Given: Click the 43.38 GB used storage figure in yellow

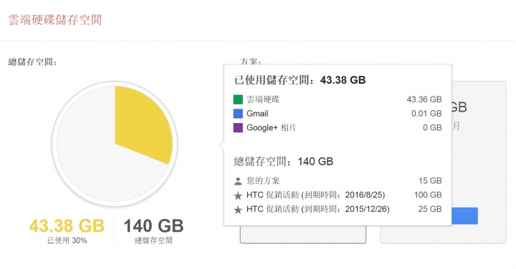Looking at the screenshot, I should pyautogui.click(x=67, y=225).
